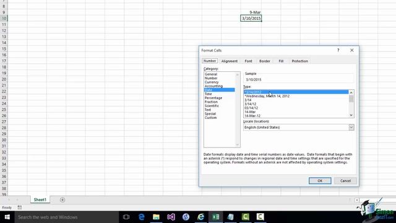Viewport: 396px width, 223px height.
Task: Add a new sheet with plus icon
Action: pos(62,200)
